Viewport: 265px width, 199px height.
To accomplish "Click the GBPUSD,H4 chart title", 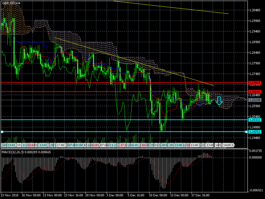I will 11,3.
